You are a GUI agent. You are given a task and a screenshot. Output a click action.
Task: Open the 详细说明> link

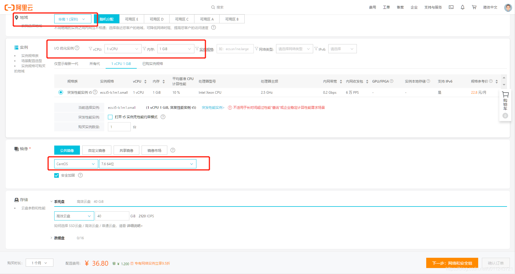pyautogui.click(x=135, y=226)
